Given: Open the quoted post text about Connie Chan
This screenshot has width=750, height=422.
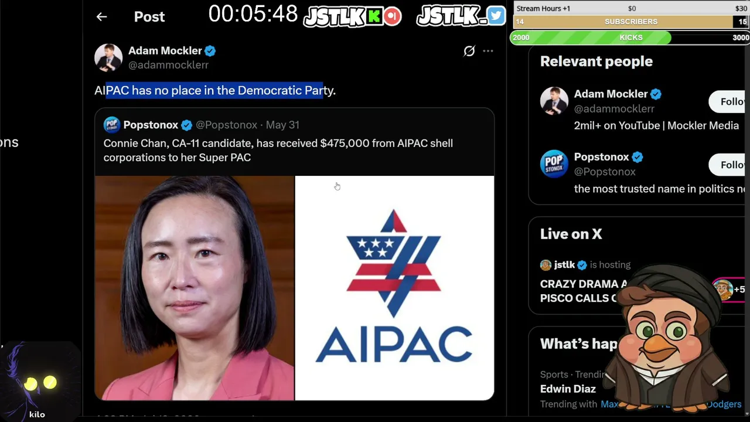Looking at the screenshot, I should pos(278,150).
